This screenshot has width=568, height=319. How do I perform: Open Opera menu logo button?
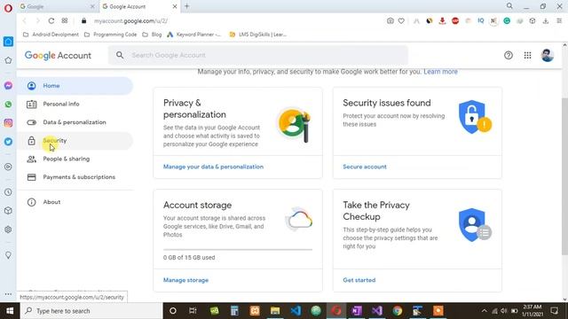(x=8, y=8)
